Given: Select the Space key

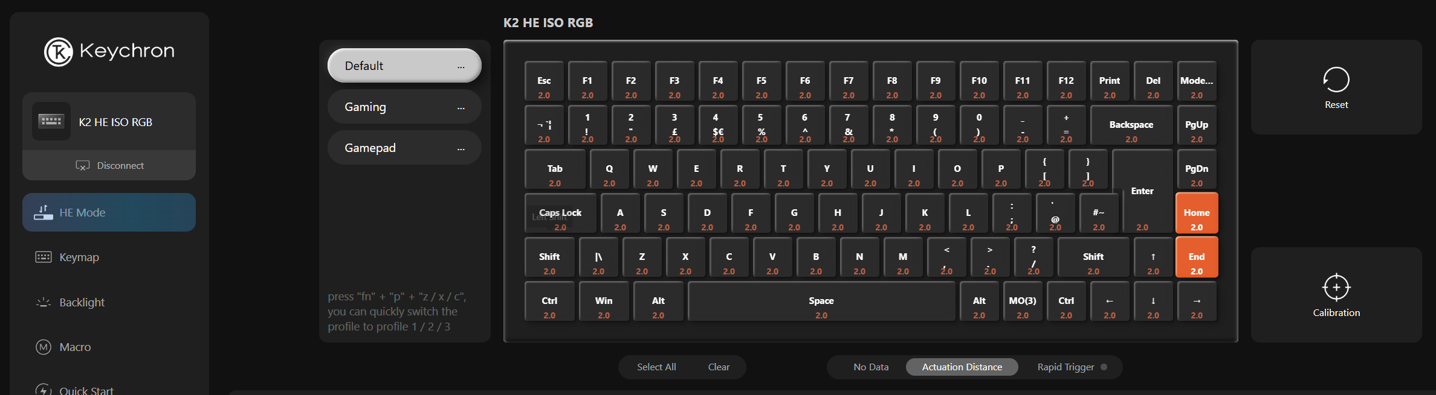Looking at the screenshot, I should tap(821, 301).
